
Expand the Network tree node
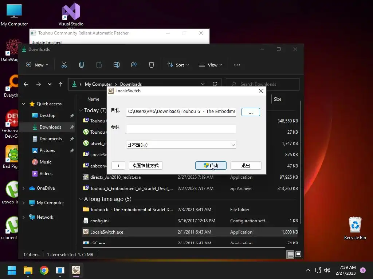click(x=24, y=217)
